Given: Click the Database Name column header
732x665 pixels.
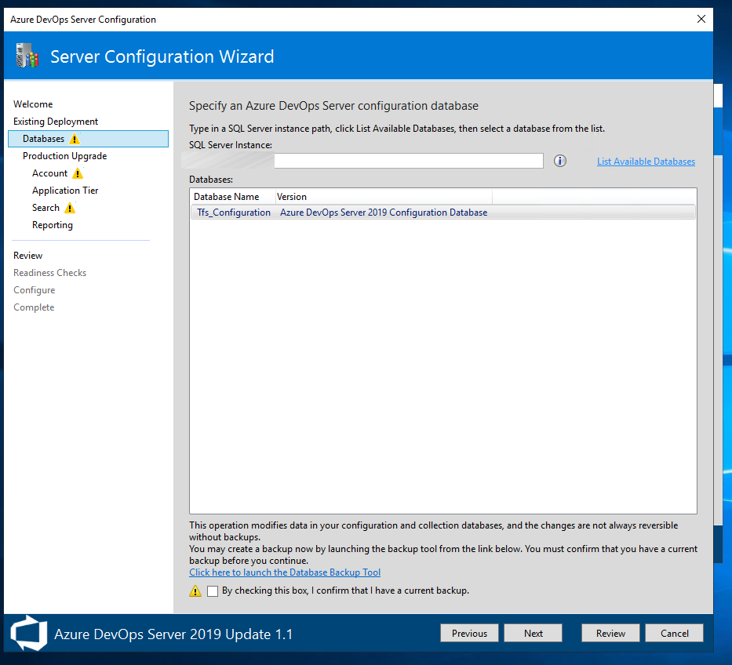Looking at the screenshot, I should [x=232, y=197].
